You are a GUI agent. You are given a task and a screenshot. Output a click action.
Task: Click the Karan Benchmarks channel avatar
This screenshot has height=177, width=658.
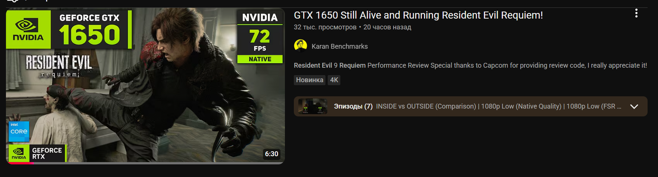301,46
